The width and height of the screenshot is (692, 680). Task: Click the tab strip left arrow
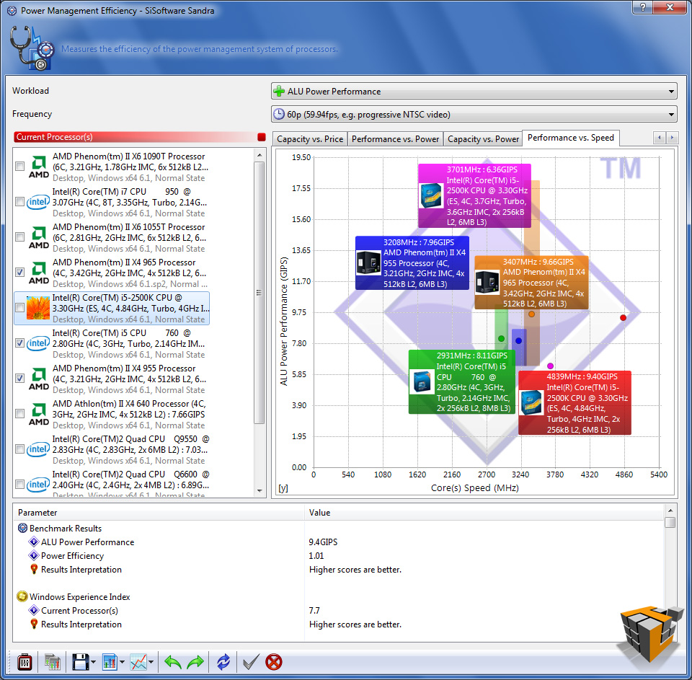tap(660, 138)
